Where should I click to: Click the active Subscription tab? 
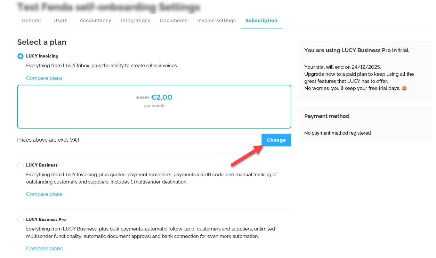(x=261, y=20)
